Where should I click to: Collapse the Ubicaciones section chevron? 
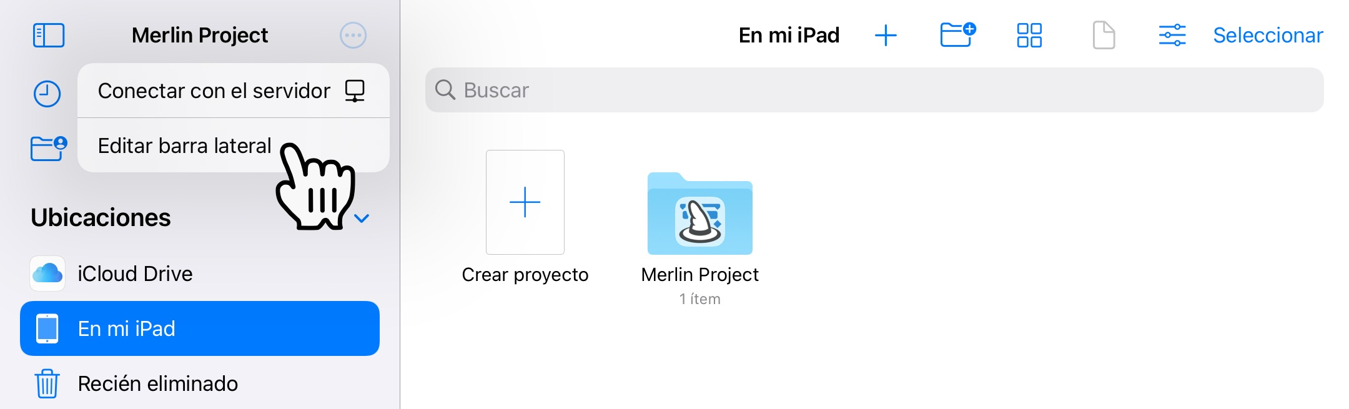tap(362, 219)
